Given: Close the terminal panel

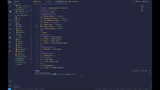Looking at the screenshot, I should (x=150, y=71).
